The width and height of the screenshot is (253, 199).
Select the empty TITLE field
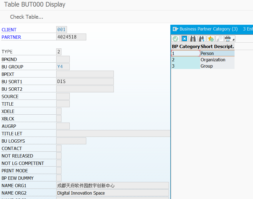tap(63, 104)
